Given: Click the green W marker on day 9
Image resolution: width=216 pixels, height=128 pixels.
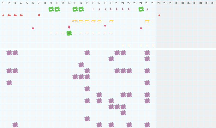Looking at the screenshot, I should tap(51, 9).
